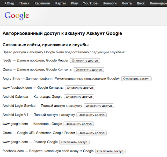The width and height of the screenshot is (167, 157).
Task: Disable Angry Birds access
Action: 136,79
